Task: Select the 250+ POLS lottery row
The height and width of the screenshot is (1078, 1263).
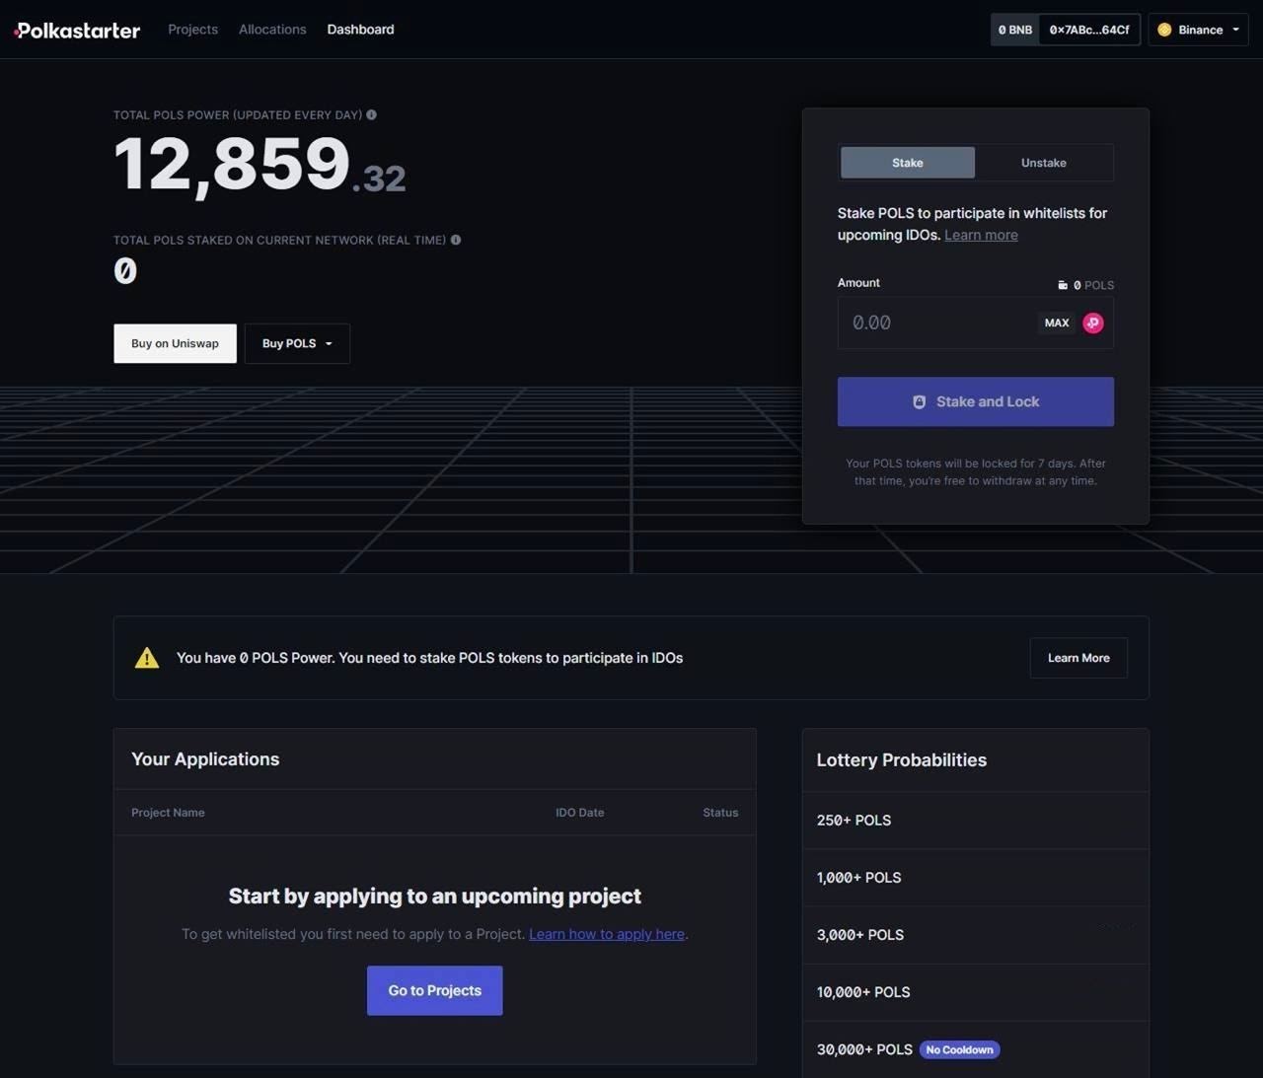Action: 976,821
